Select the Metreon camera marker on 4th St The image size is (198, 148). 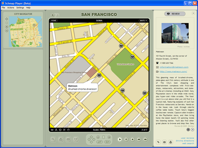99,75
